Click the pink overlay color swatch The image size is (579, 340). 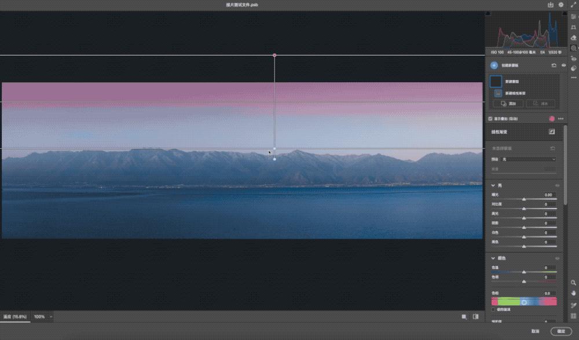[x=552, y=118]
